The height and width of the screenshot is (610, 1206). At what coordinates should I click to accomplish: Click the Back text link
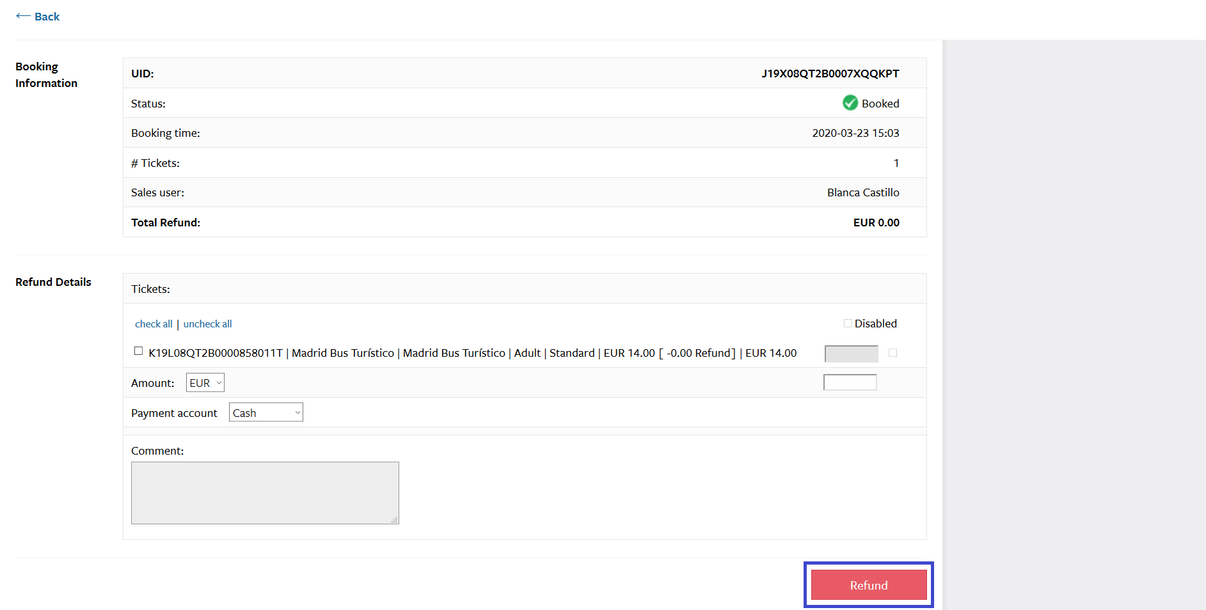coord(47,16)
